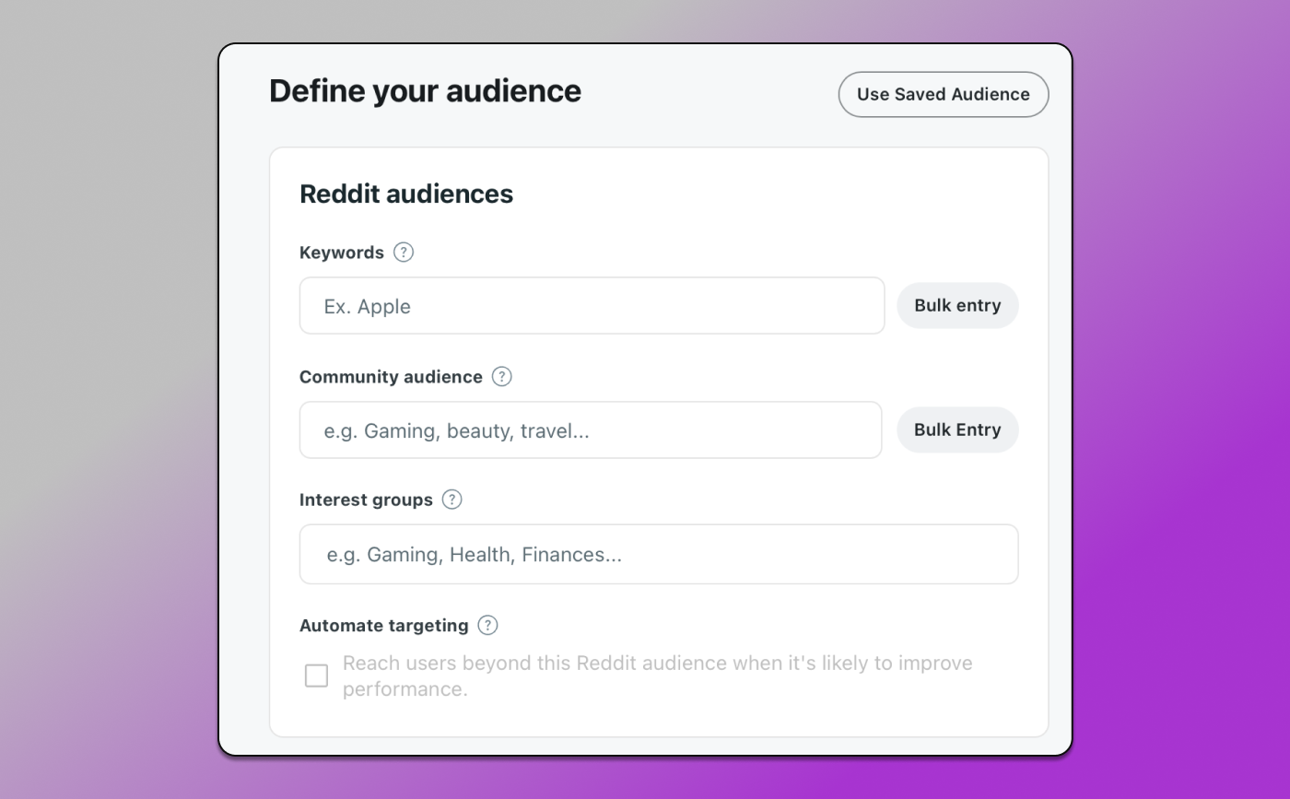Click the question mark beside Keywords
Image resolution: width=1290 pixels, height=799 pixels.
tap(403, 252)
